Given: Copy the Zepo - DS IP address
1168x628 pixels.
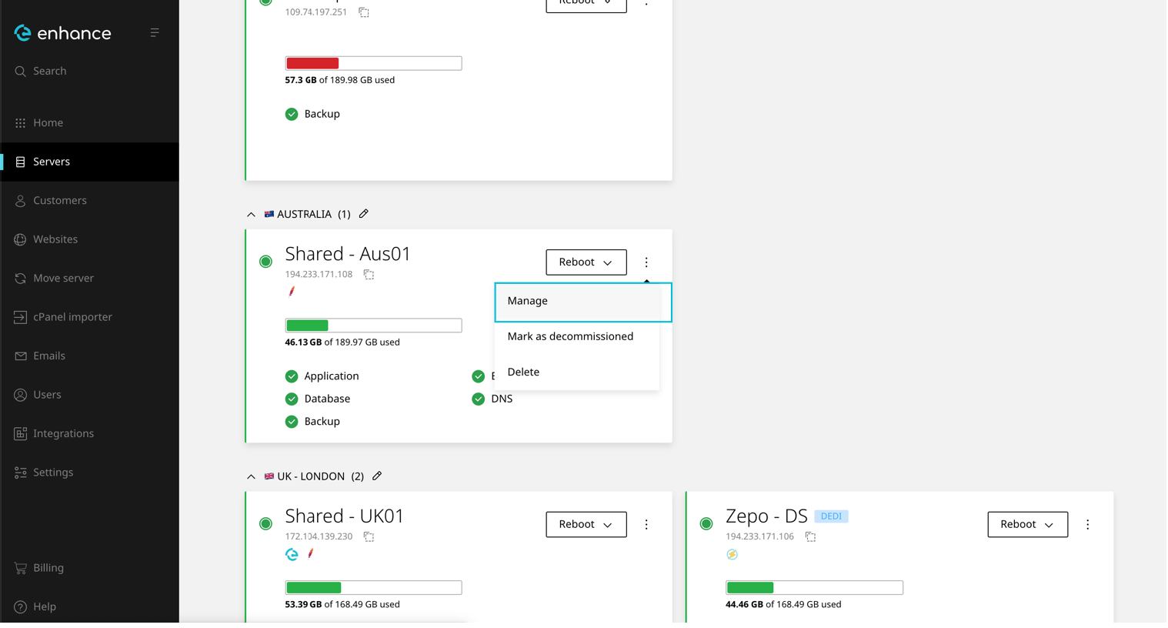Looking at the screenshot, I should (x=810, y=537).
